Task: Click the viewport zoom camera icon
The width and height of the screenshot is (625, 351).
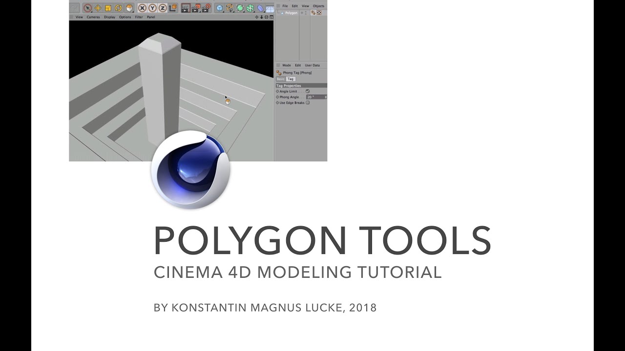Action: click(261, 17)
